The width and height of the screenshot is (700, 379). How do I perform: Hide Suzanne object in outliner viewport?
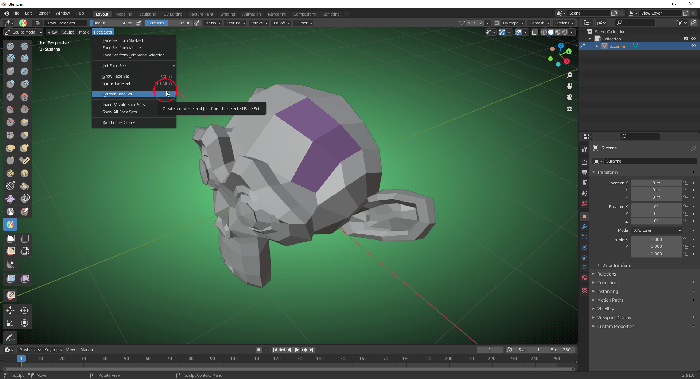click(693, 46)
